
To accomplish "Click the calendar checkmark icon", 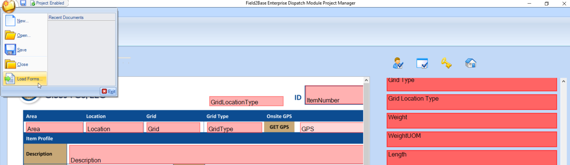I will click(422, 63).
